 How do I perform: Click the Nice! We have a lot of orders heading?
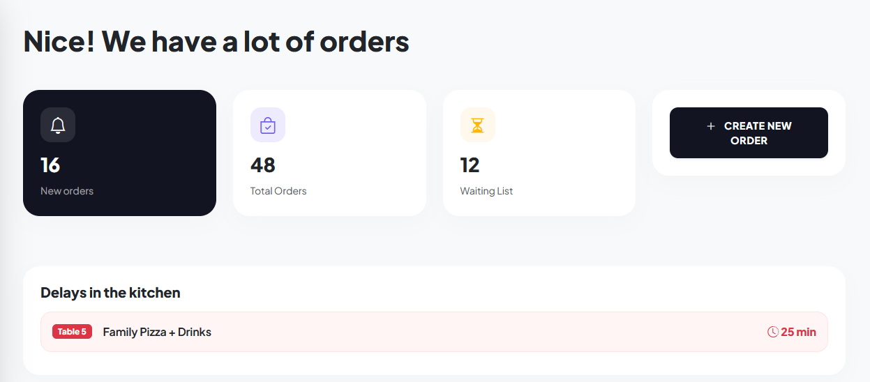tap(216, 42)
